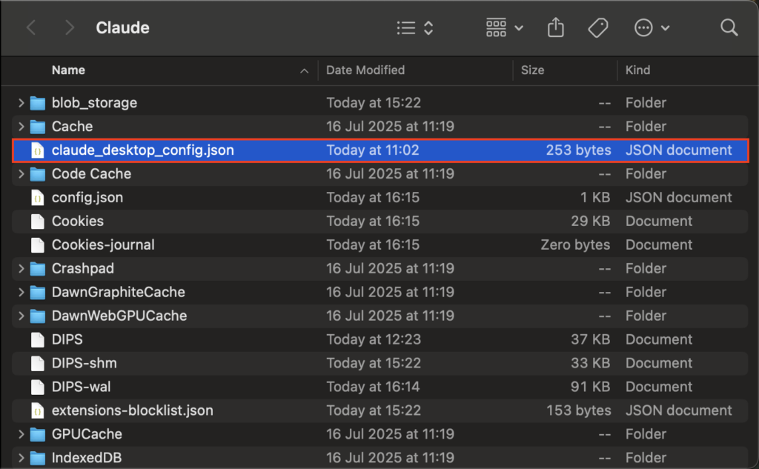Expand the IndexedDB folder

coord(21,458)
